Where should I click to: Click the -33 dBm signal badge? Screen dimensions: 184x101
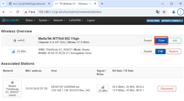(19, 51)
